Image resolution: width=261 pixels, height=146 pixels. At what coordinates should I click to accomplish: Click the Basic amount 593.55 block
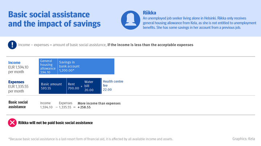53,86
